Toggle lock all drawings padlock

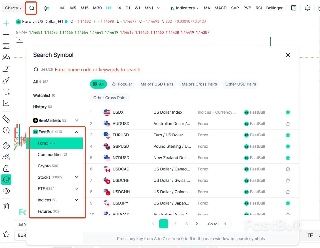click(x=6, y=168)
